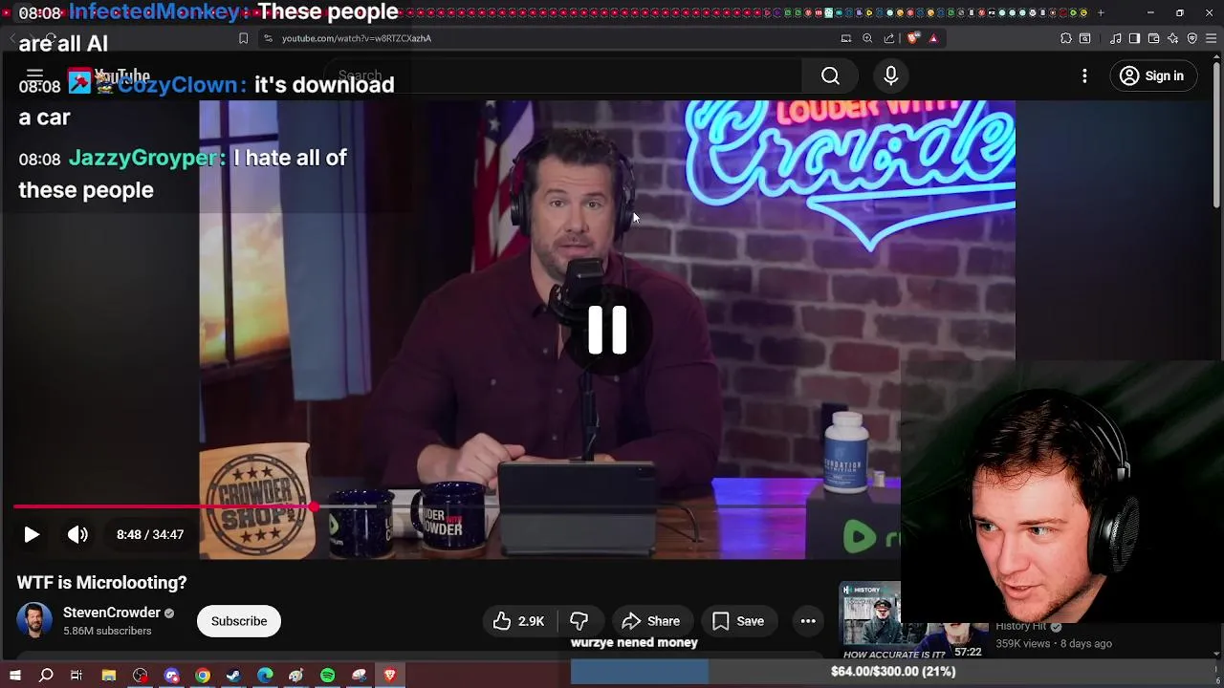This screenshot has height=688, width=1224.
Task: Open Brave Shields lion icon
Action: [912, 38]
